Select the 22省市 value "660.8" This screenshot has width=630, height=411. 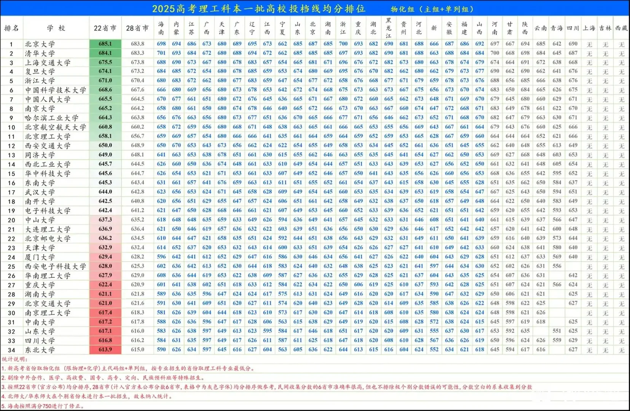[105, 127]
